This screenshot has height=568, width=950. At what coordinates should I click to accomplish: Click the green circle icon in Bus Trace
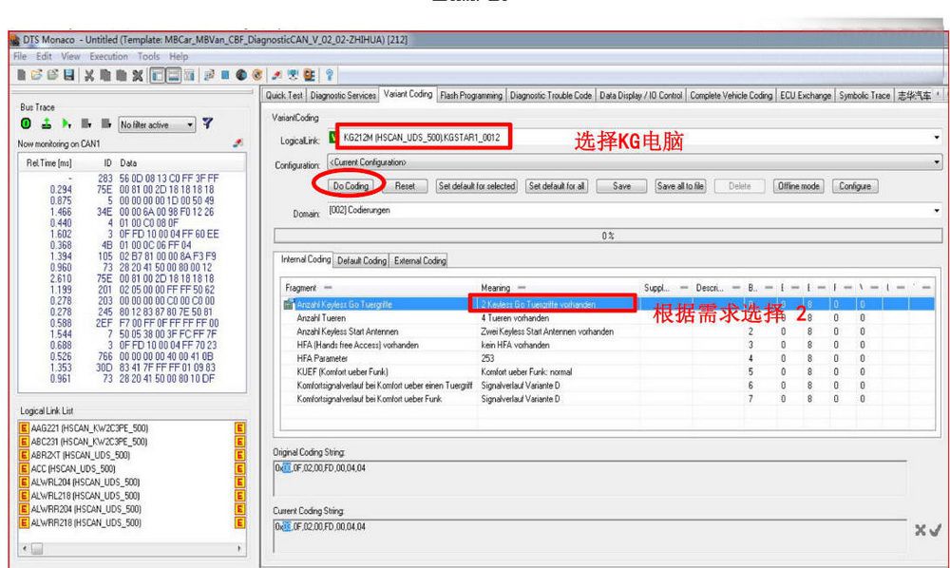click(x=26, y=123)
